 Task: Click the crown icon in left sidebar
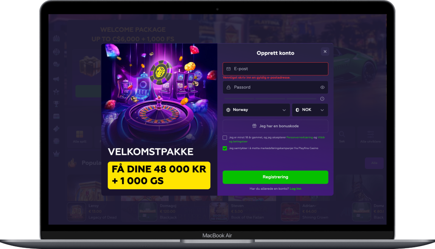coord(56,154)
